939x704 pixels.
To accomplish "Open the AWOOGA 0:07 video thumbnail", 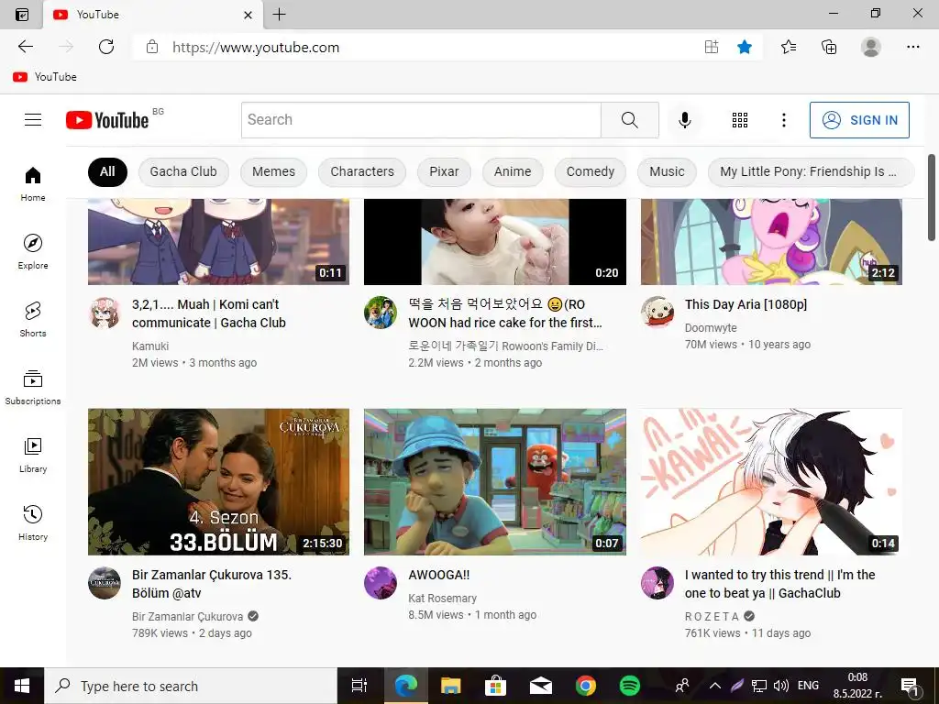I will click(x=494, y=482).
